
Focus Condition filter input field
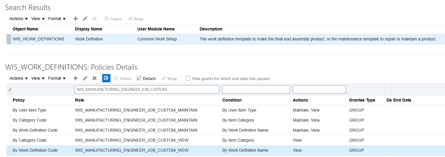256,89
